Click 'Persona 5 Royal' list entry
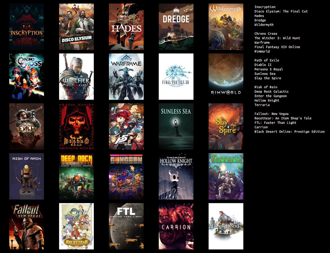Screen dimensions: 330x253 (269, 69)
